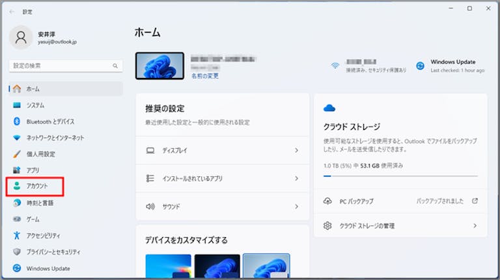Click the PC バックアップ cloud upload icon
The image size is (500, 280).
click(x=327, y=201)
